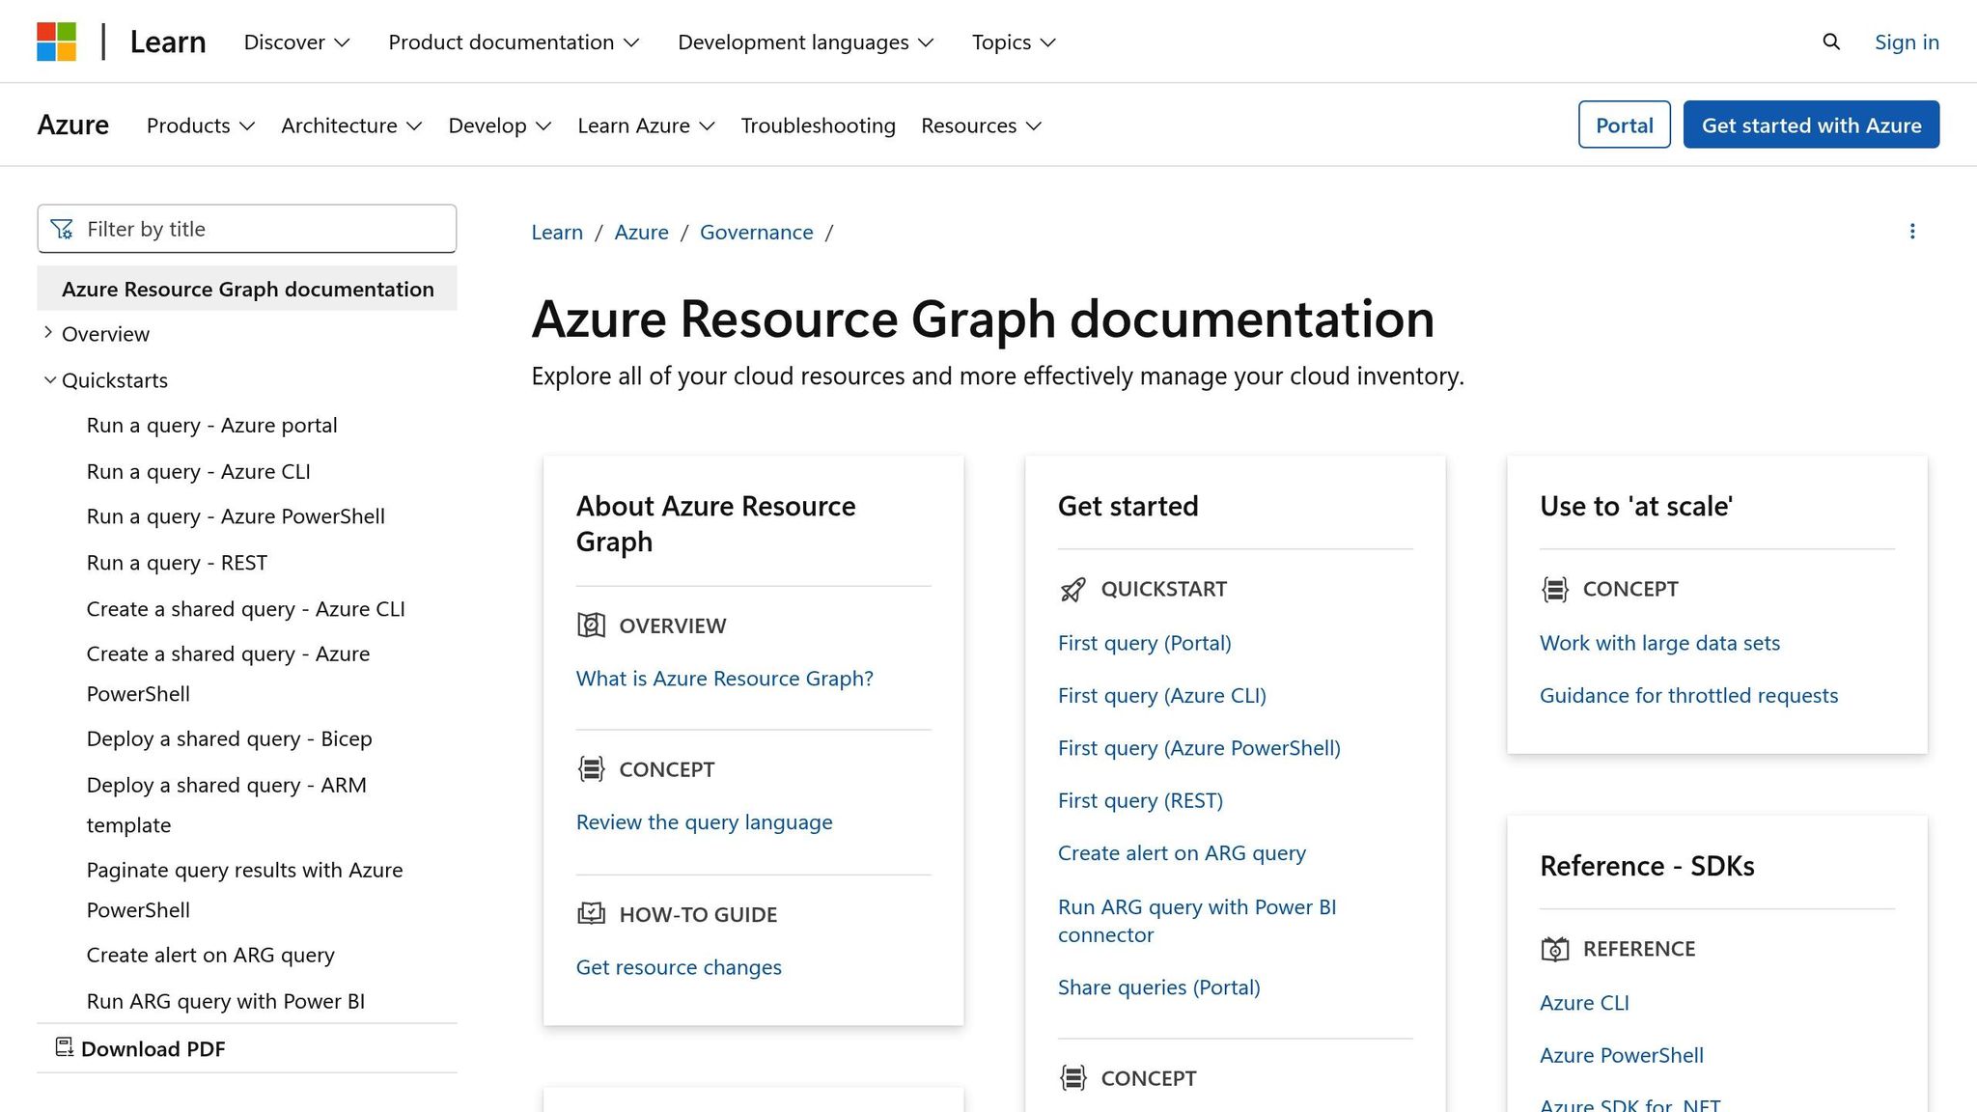This screenshot has height=1112, width=1977.
Task: Click the Sign in link
Action: [x=1907, y=42]
